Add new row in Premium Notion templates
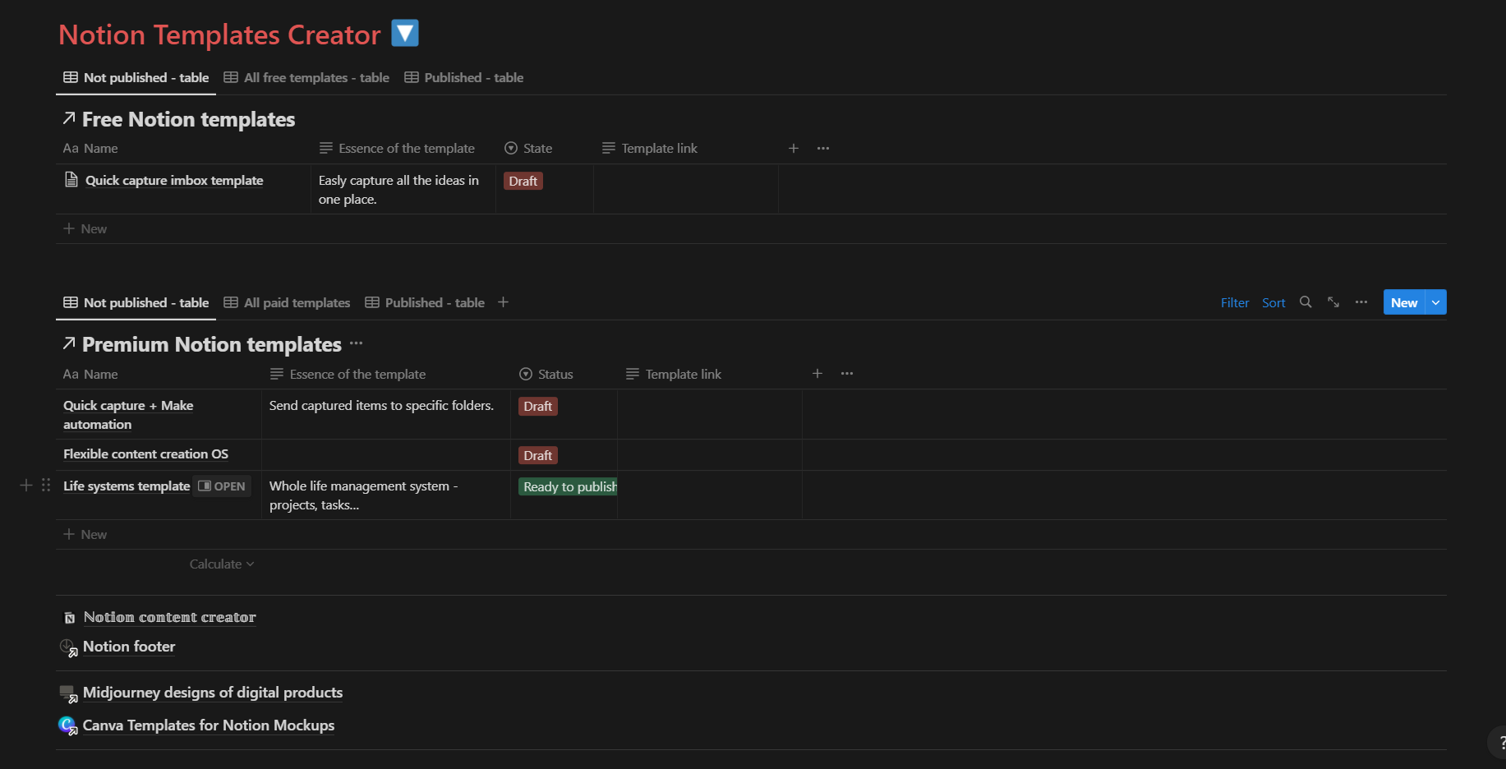 [x=85, y=534]
